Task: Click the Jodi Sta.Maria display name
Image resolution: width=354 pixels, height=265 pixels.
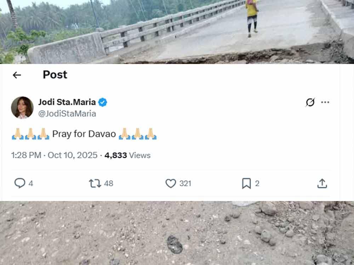Action: (67, 102)
